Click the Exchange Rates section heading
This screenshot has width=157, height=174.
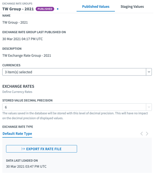click(18, 86)
